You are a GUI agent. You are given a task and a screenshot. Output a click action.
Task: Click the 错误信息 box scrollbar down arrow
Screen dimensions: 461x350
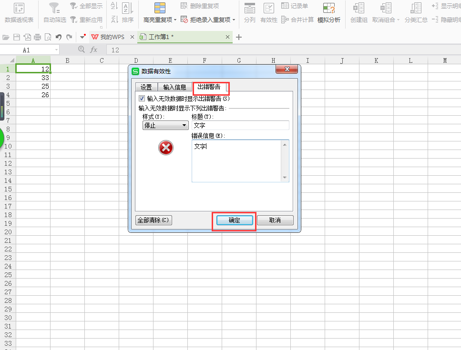285,178
